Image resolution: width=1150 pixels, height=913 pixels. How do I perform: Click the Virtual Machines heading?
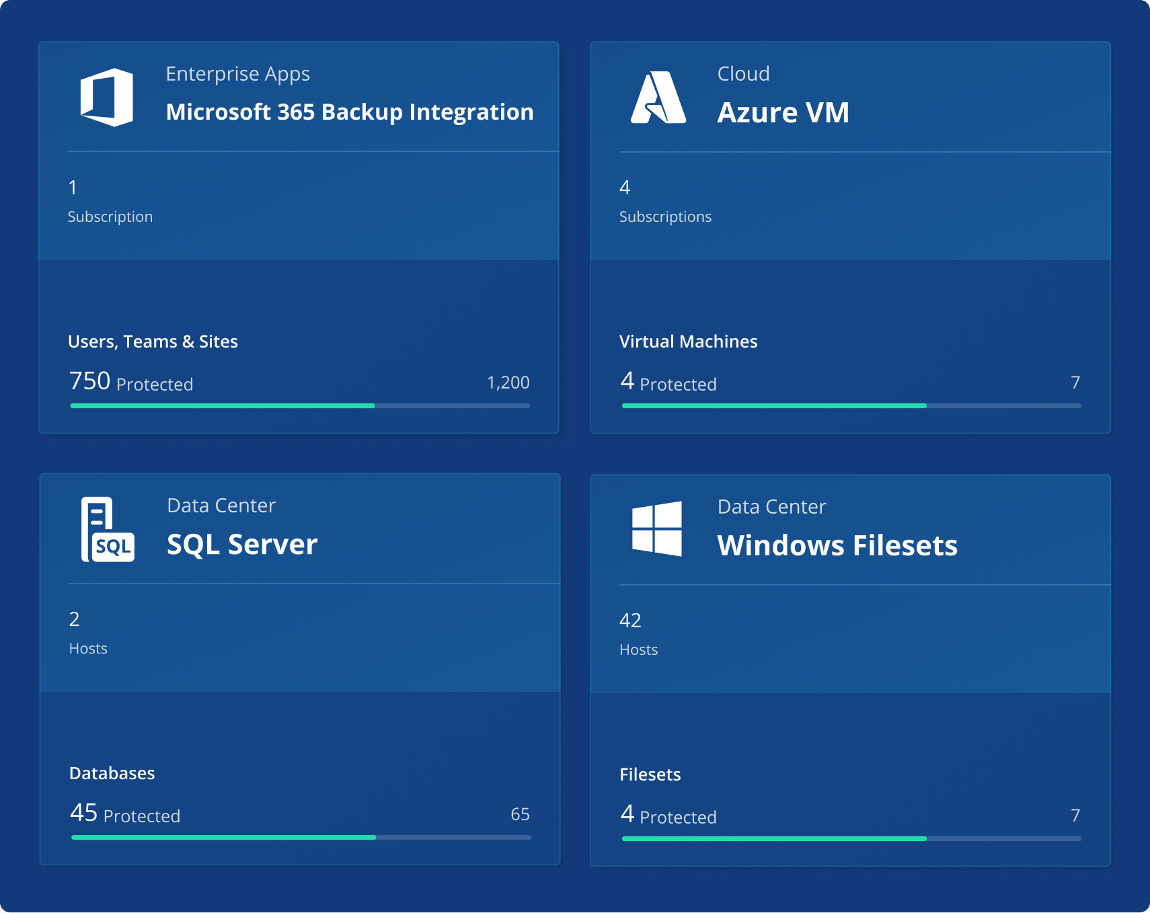pos(688,342)
